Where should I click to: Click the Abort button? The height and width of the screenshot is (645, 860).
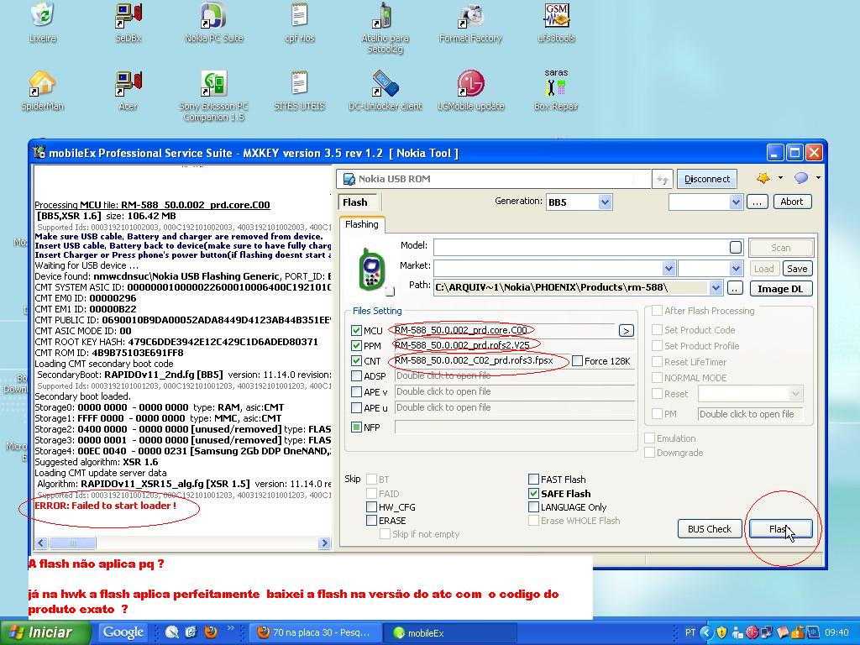(791, 202)
